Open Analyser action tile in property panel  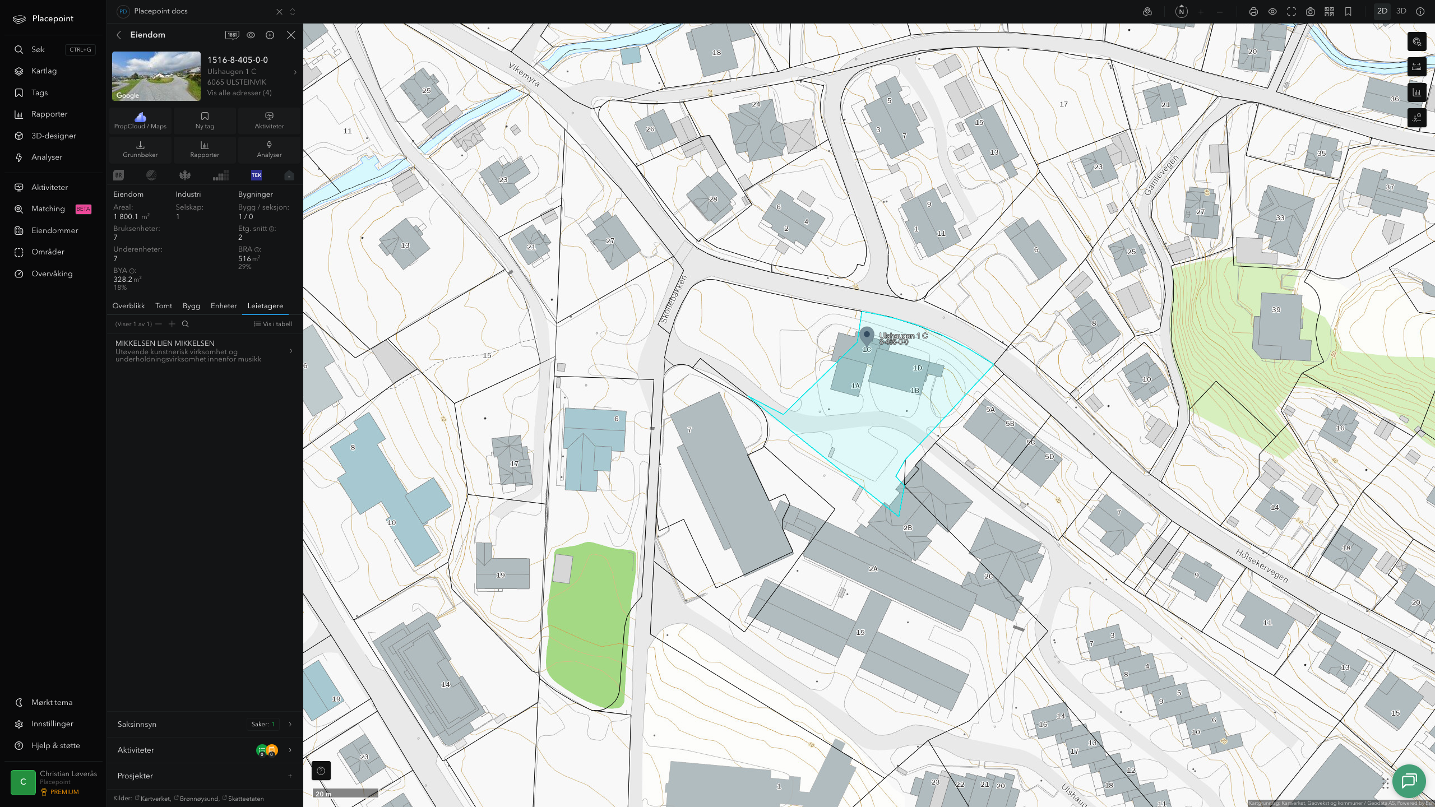[269, 149]
